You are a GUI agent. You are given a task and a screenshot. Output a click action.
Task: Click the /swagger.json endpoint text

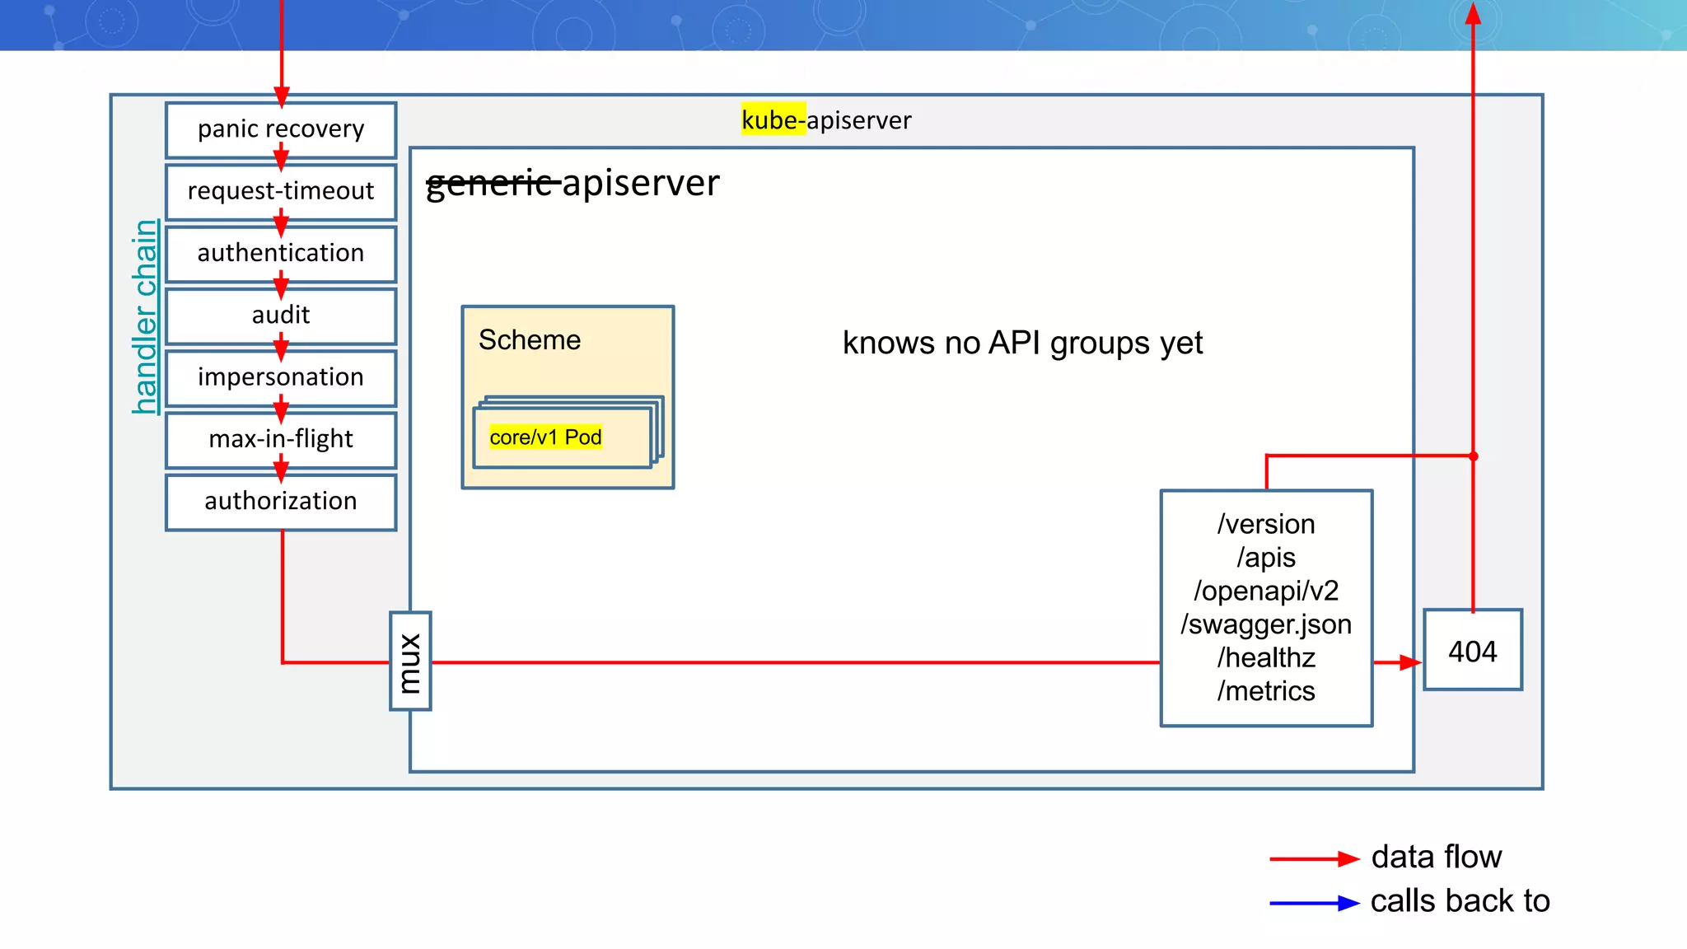point(1266,624)
